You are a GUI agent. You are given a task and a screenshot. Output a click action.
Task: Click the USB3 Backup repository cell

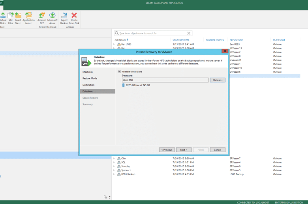point(237,174)
